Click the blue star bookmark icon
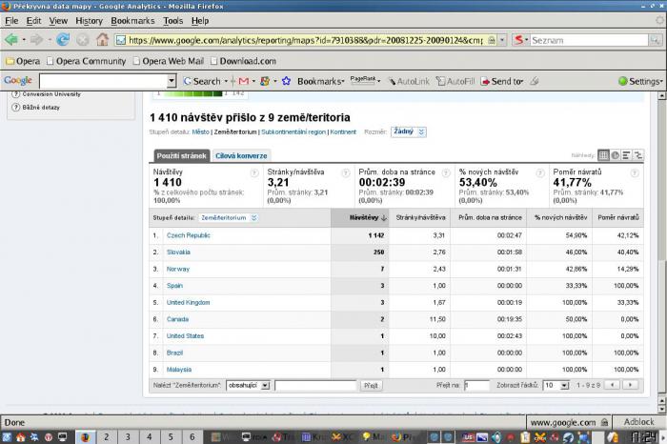 coord(286,81)
